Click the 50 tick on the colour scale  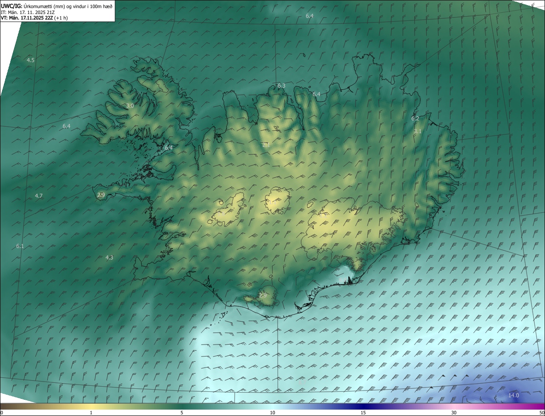tap(542, 413)
